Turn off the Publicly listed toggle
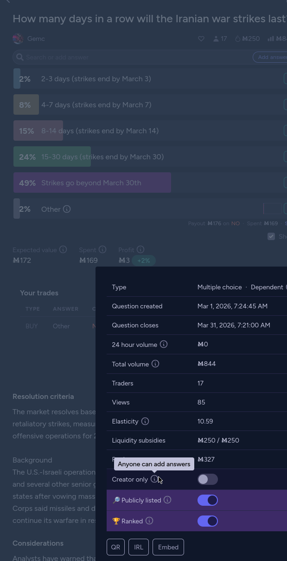The image size is (287, 561). click(207, 500)
